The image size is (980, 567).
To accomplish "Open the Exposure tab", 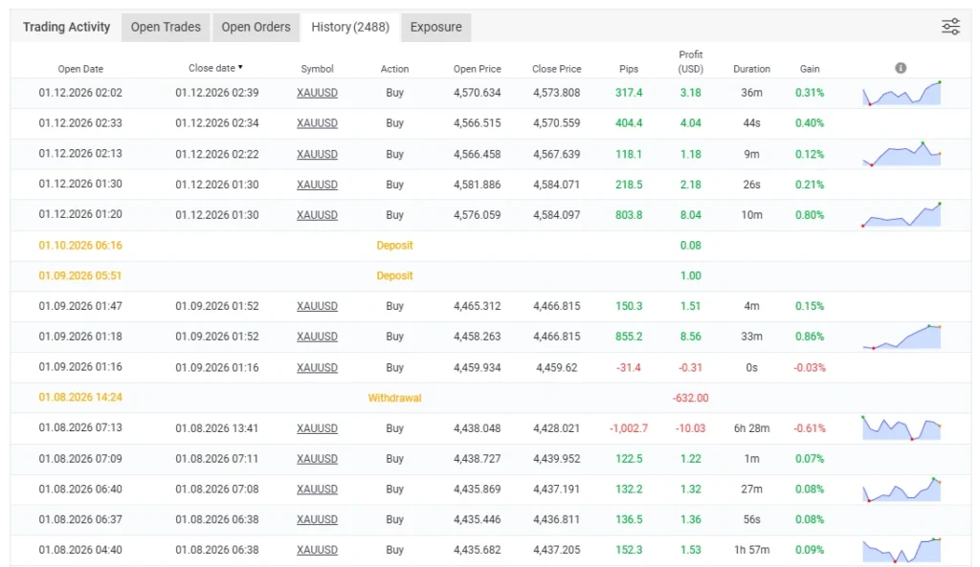I will [x=435, y=27].
